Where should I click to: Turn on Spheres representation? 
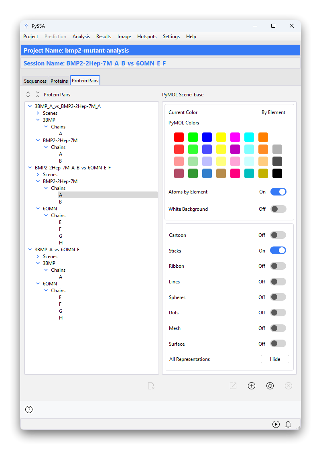278,297
